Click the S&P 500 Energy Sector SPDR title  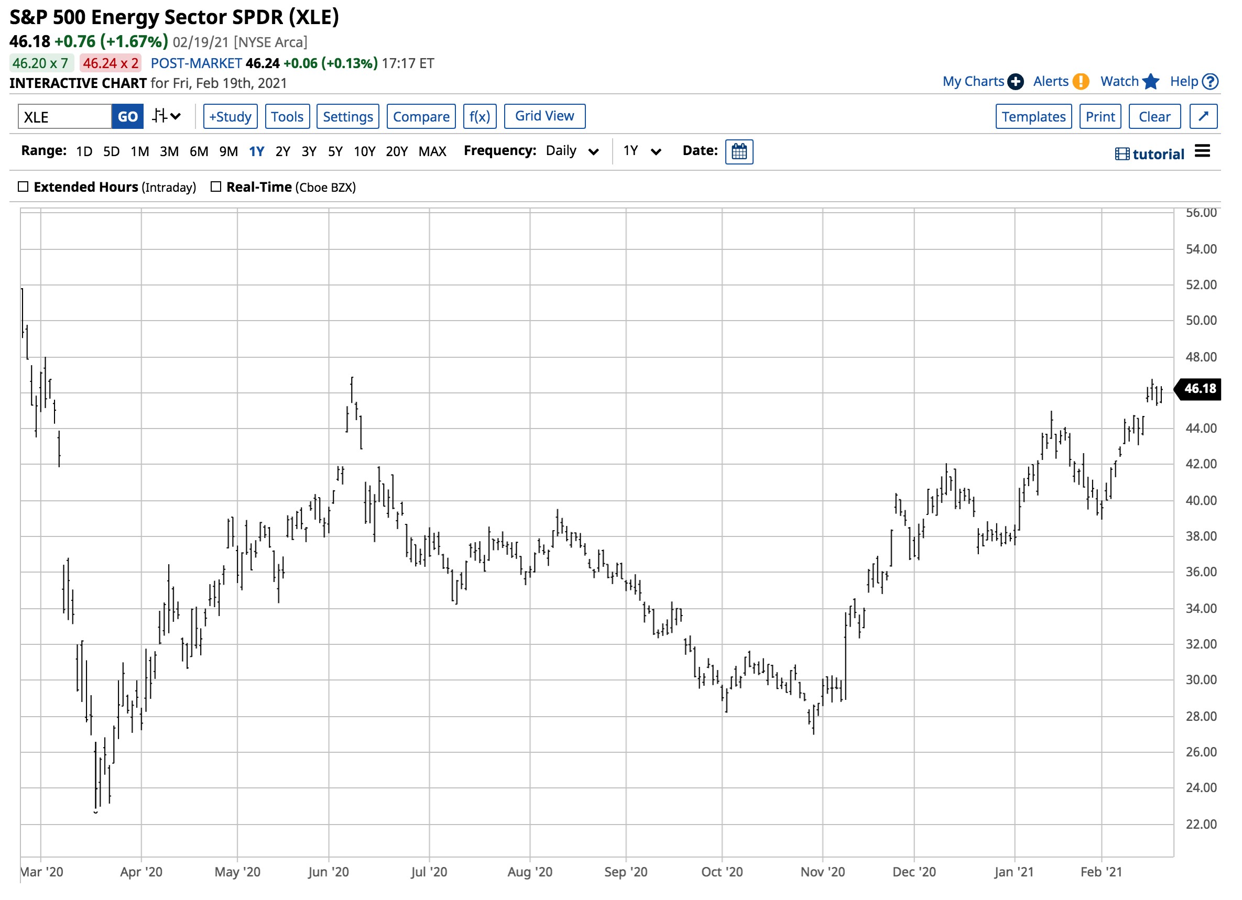tap(174, 17)
